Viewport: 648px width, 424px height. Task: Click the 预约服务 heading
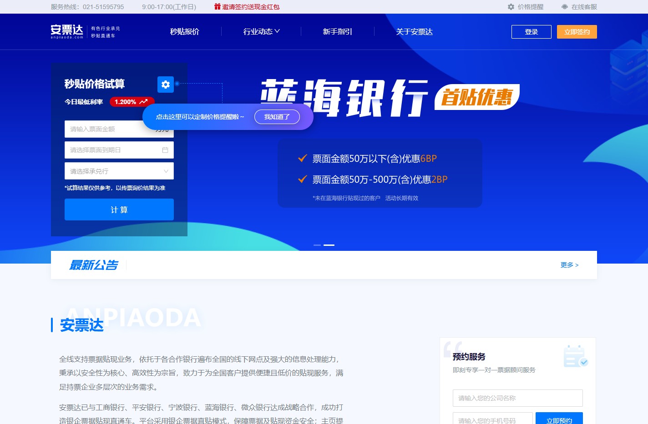(469, 357)
